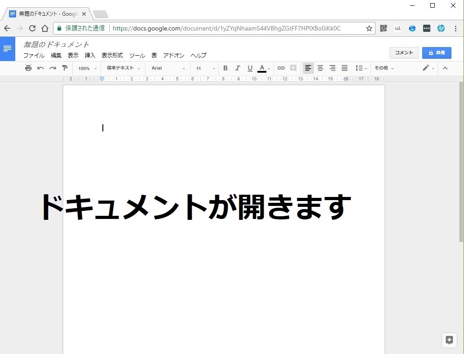Open the pencil editing mode dropdown
The width and height of the screenshot is (464, 354).
[428, 68]
